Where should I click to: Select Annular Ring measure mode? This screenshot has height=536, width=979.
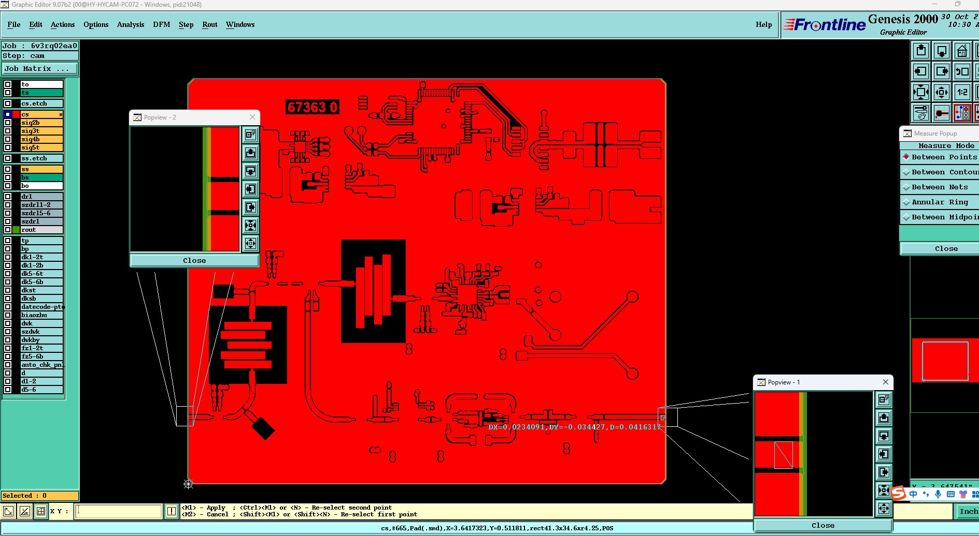(940, 202)
